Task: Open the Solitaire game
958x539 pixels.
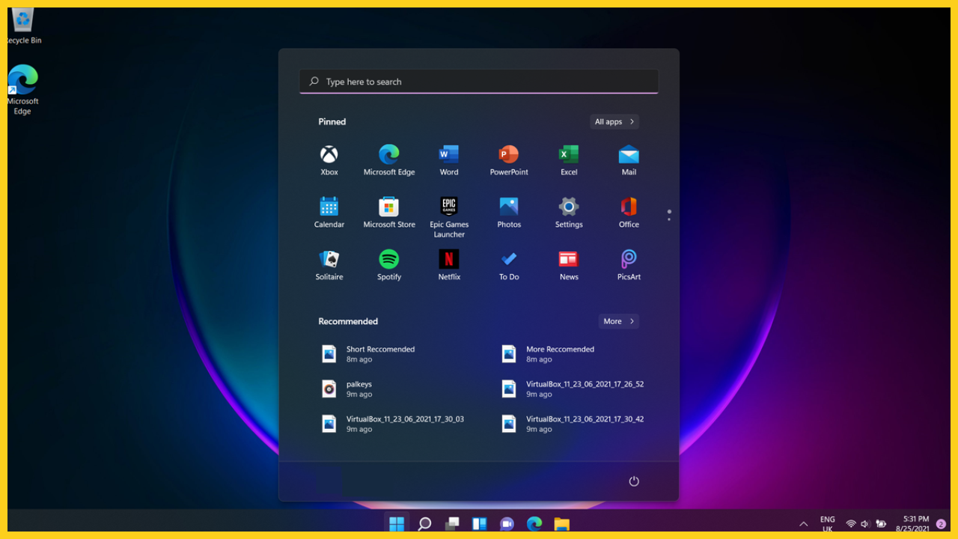Action: 329,266
